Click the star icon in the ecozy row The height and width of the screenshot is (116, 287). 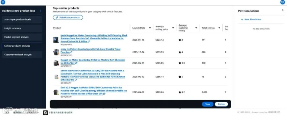point(180,52)
